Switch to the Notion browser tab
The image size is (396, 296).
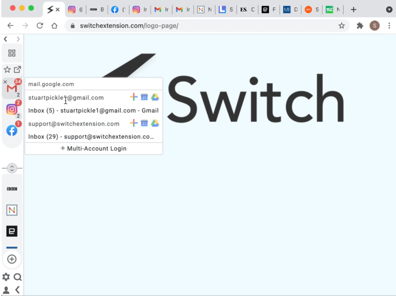click(204, 10)
